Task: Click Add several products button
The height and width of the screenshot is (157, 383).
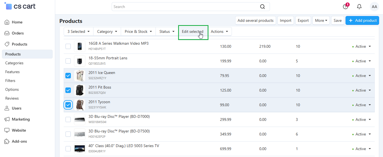Action: [x=256, y=20]
